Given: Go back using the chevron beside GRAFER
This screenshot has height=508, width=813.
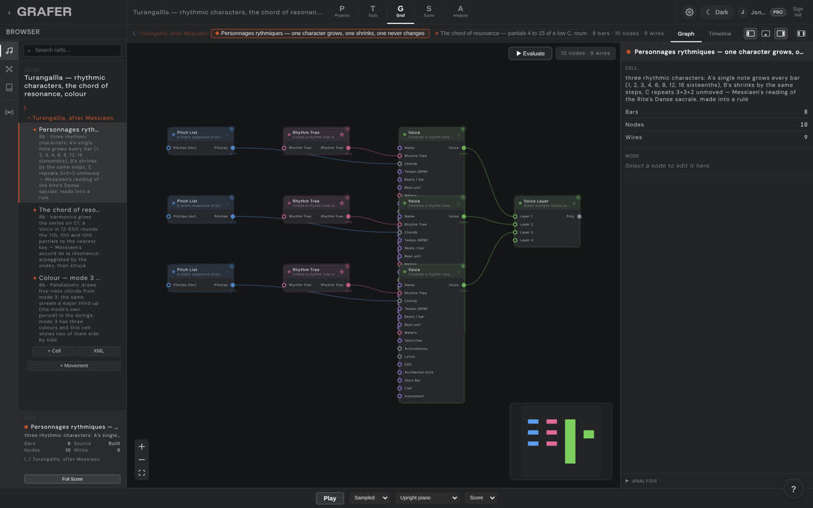Looking at the screenshot, I should pos(9,12).
